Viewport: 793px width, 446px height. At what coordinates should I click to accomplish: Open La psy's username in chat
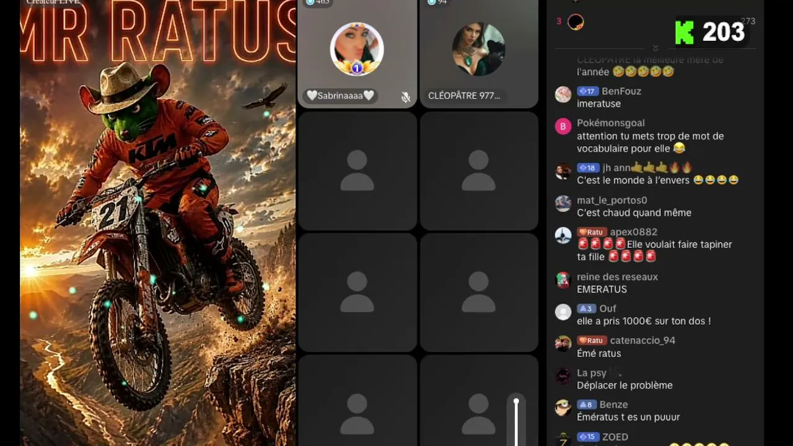click(592, 373)
